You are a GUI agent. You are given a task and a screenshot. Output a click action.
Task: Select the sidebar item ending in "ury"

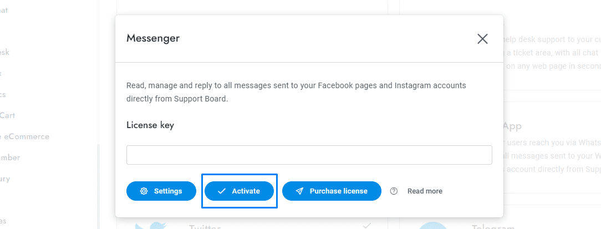click(5, 179)
